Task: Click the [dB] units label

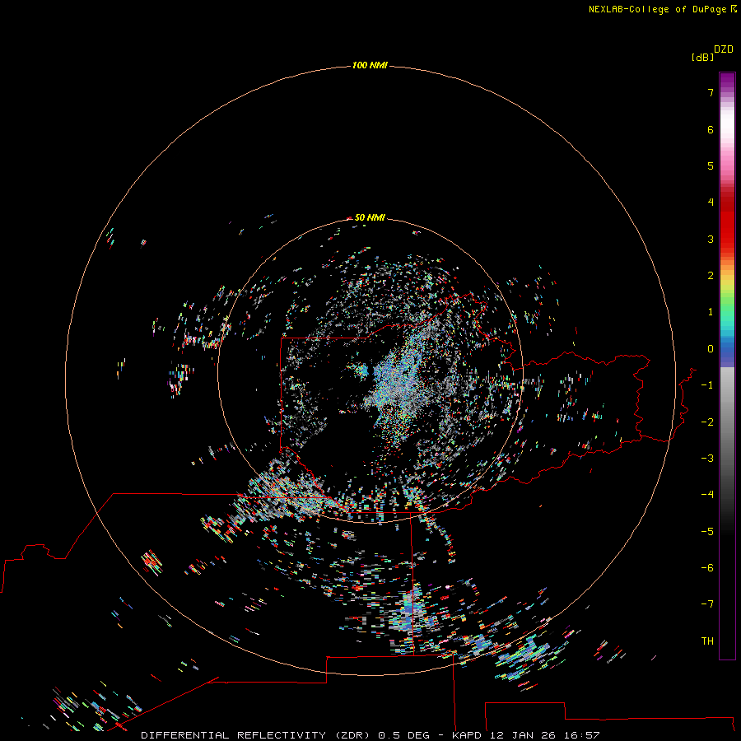Action: click(702, 57)
